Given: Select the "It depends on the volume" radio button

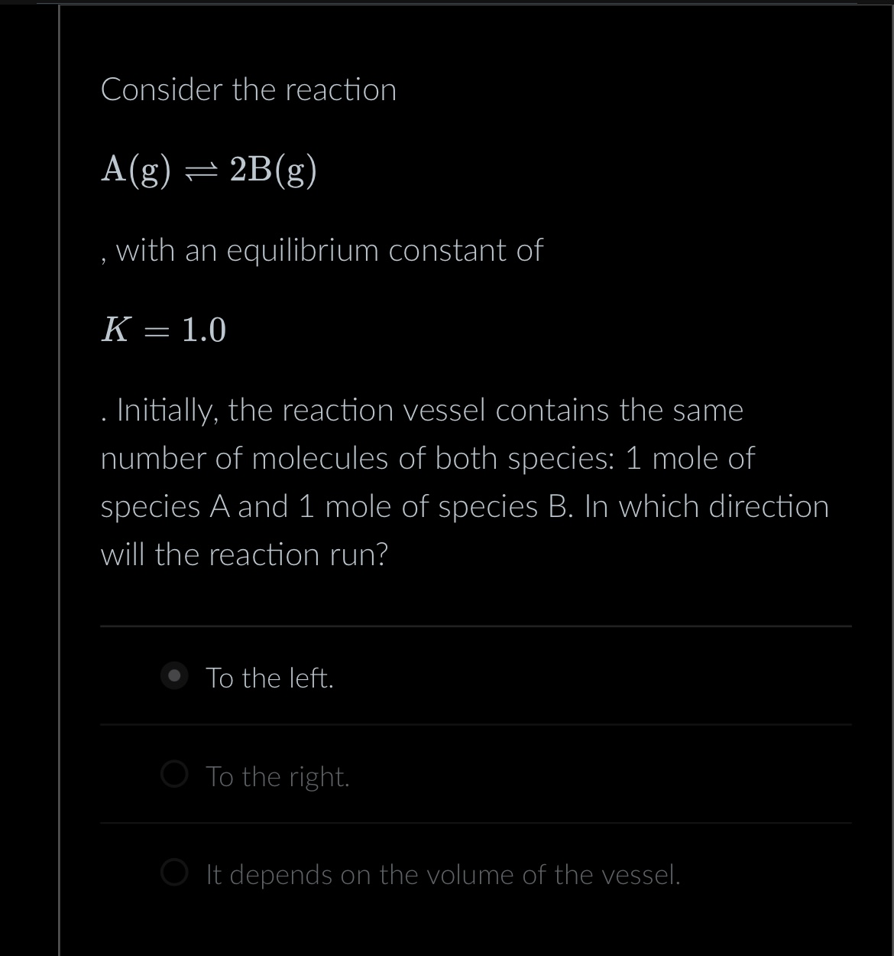Looking at the screenshot, I should click(x=174, y=873).
